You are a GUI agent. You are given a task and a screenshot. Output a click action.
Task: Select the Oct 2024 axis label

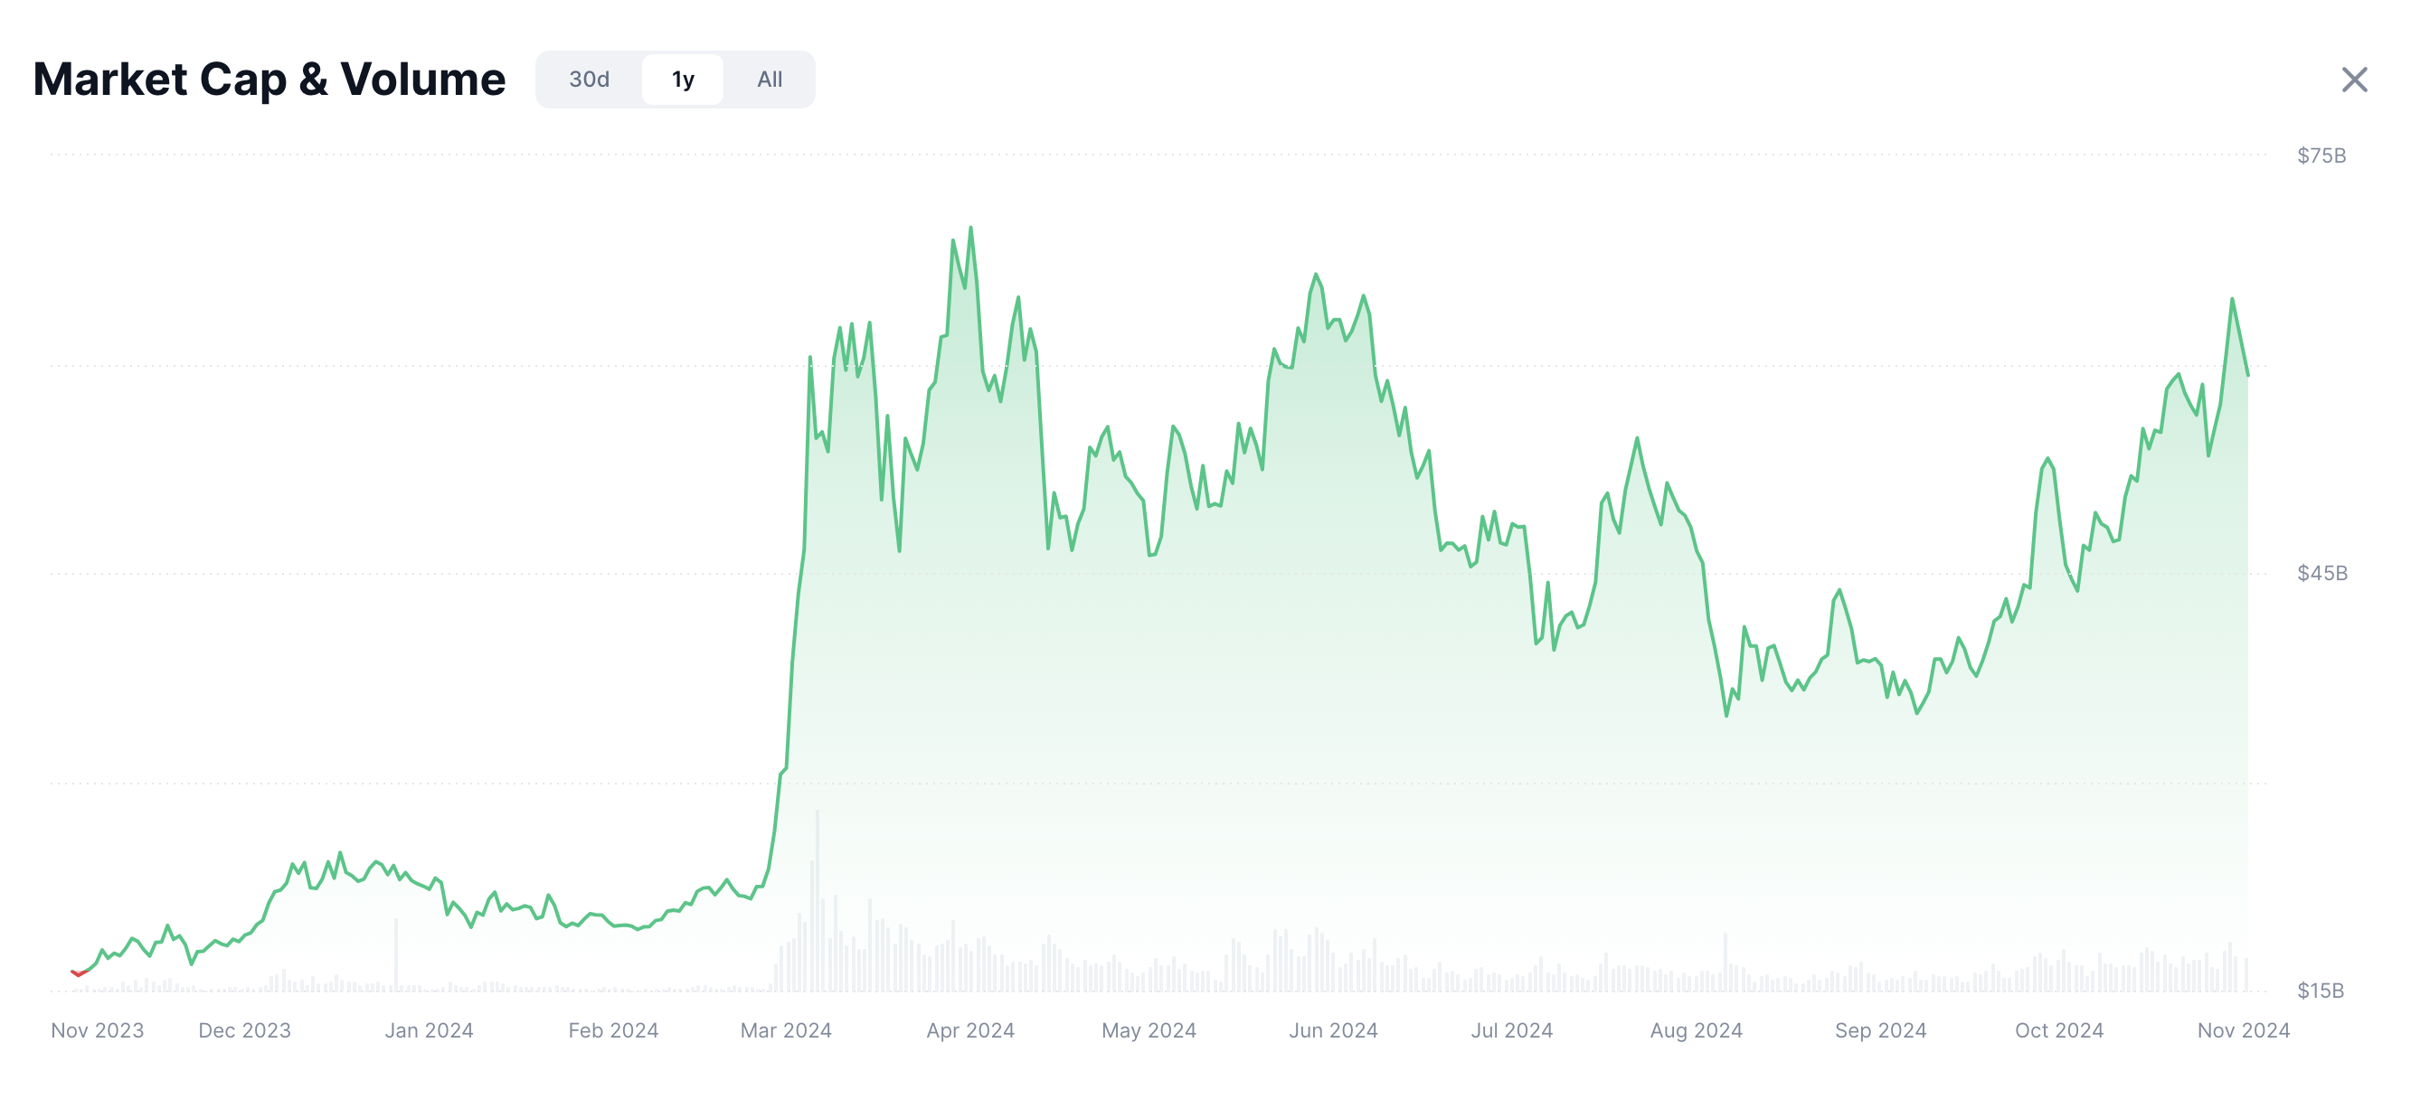[2058, 1030]
